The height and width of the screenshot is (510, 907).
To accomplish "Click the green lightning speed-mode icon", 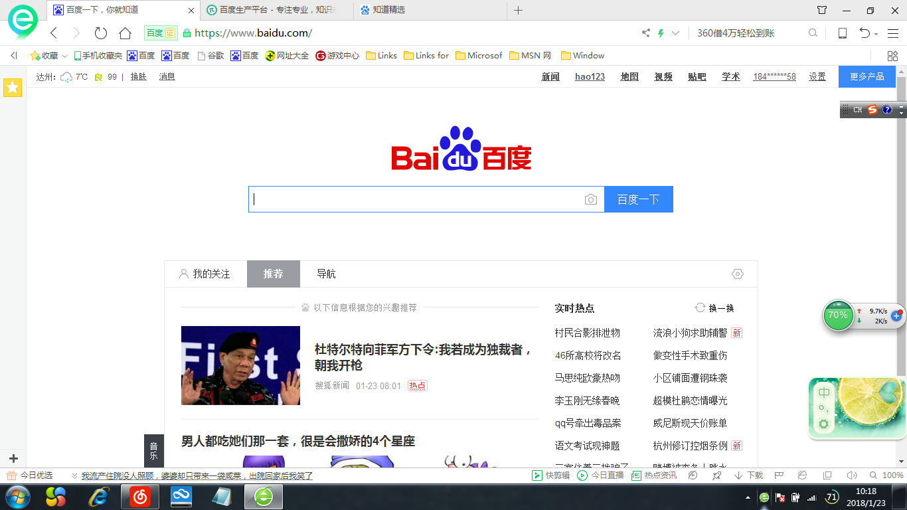I will [x=661, y=33].
